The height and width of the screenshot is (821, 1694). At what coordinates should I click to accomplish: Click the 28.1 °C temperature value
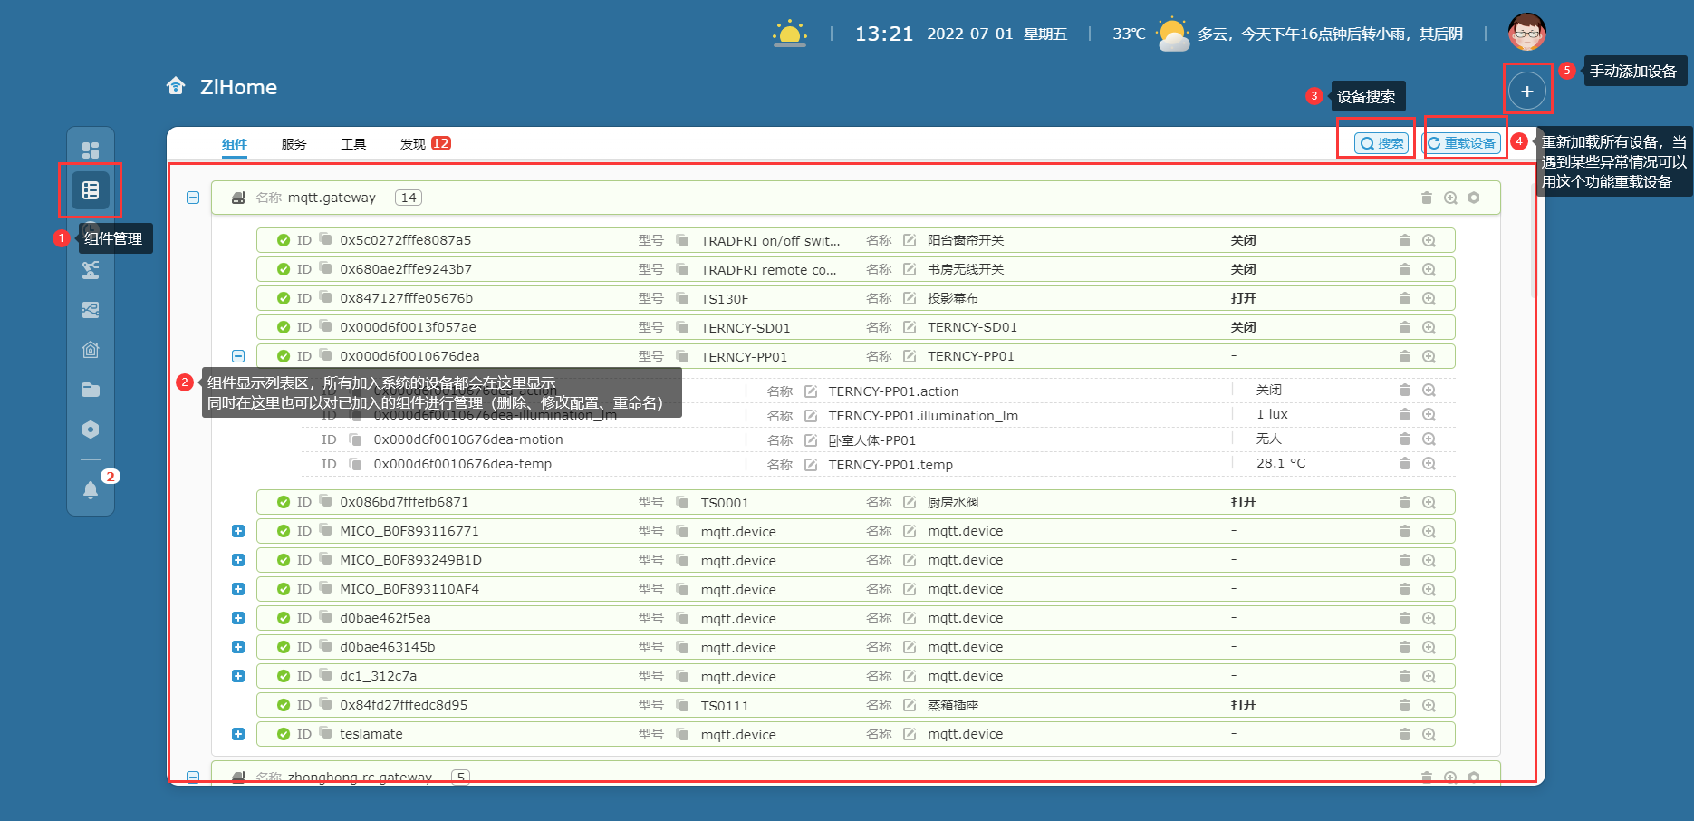click(1281, 463)
